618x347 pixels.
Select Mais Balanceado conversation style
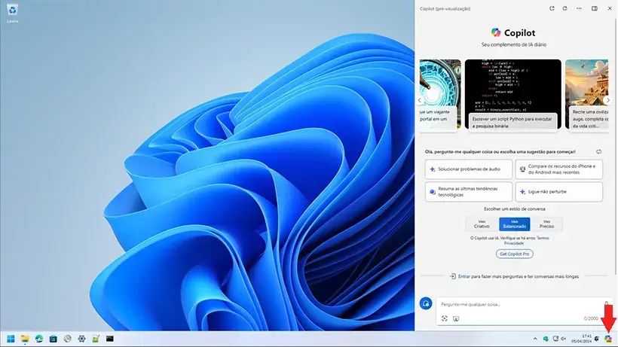[514, 224]
